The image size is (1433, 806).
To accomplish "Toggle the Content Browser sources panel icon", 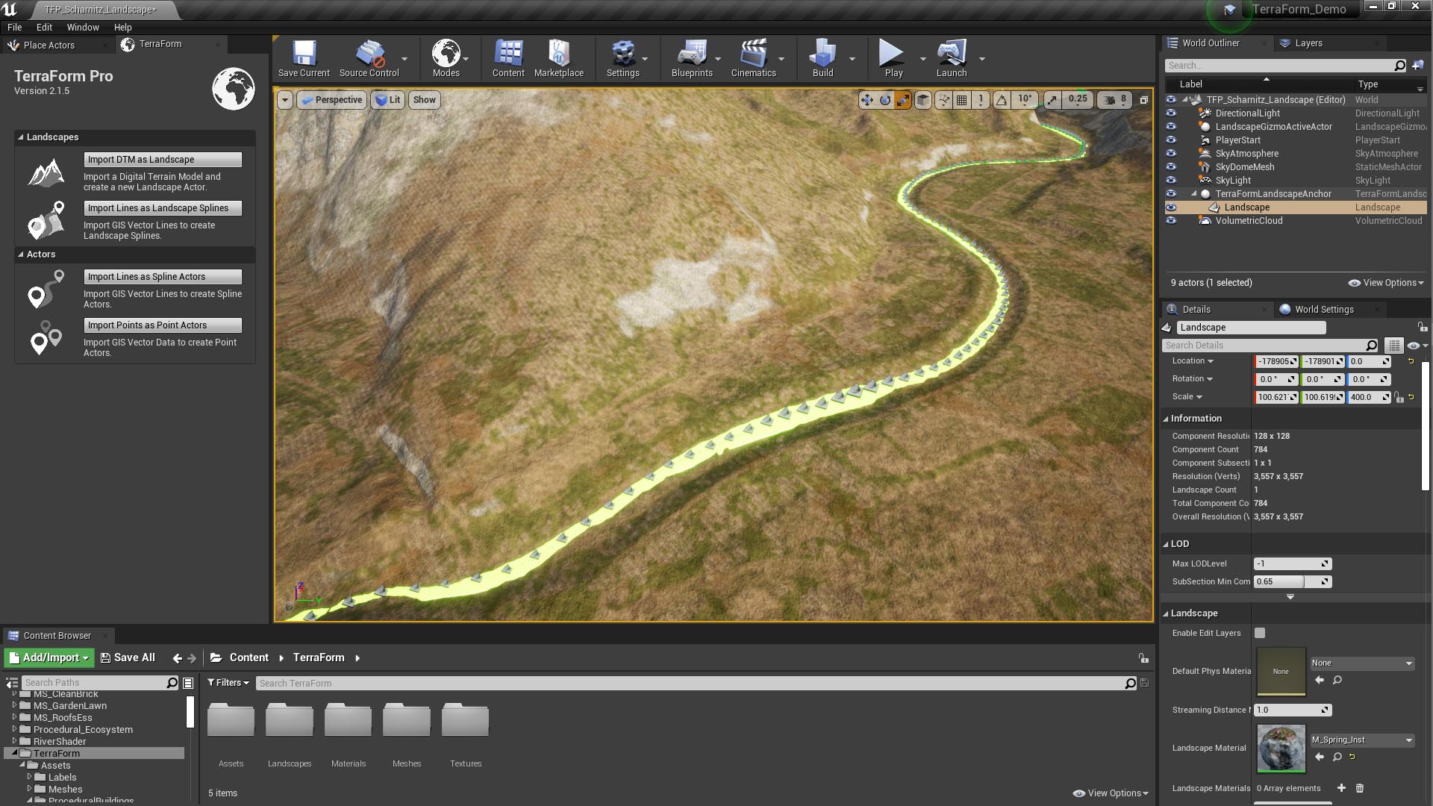I will click(x=12, y=683).
